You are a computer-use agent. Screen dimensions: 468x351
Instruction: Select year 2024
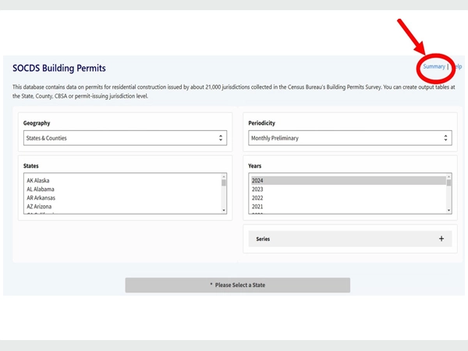pyautogui.click(x=349, y=180)
